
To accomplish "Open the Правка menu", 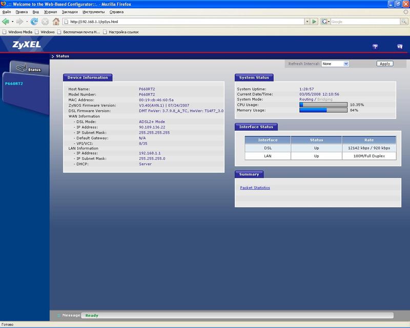I will coord(22,12).
